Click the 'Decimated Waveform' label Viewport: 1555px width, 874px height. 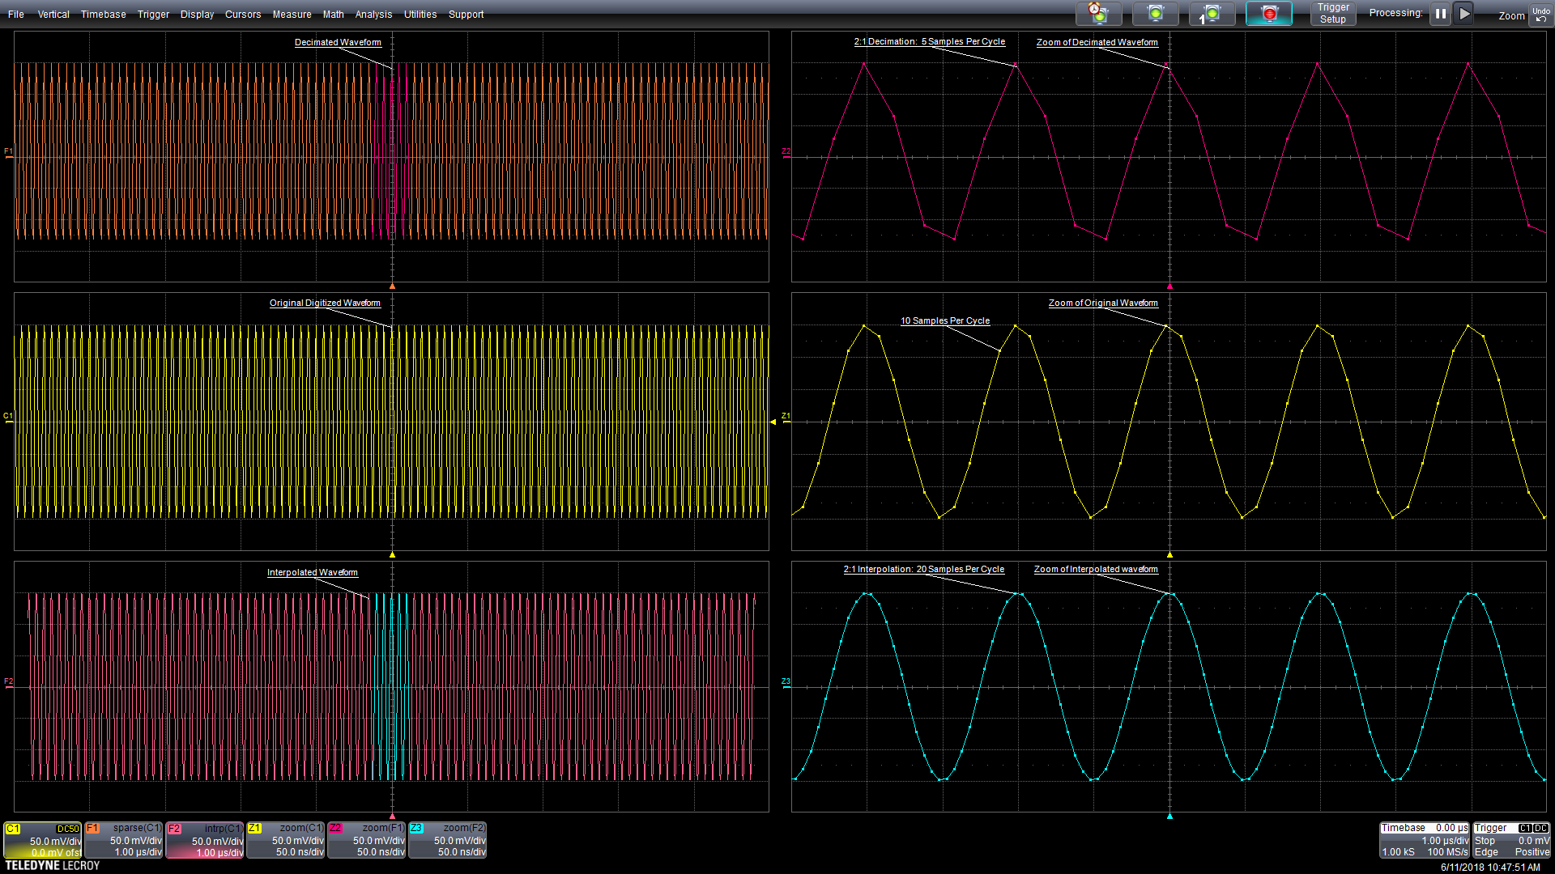point(338,42)
